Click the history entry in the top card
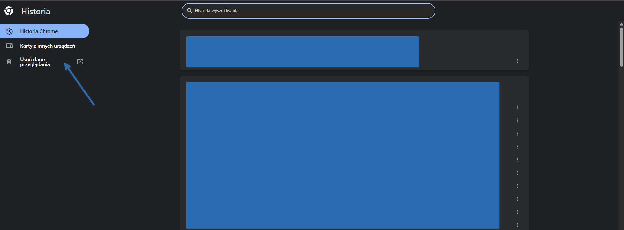Screen dimensions: 624x230 (302, 52)
